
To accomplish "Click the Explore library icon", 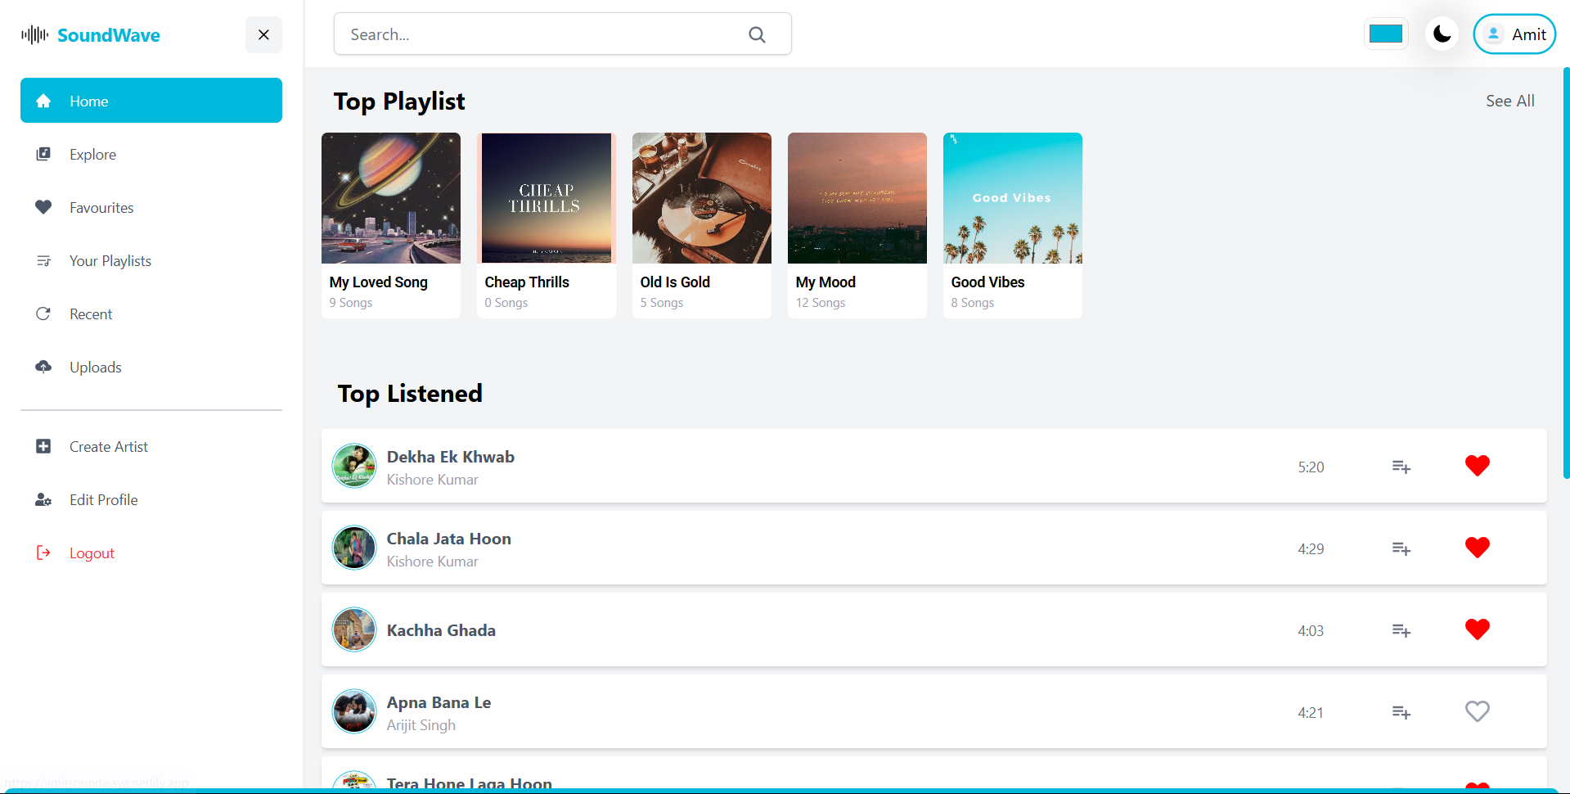I will coord(43,154).
